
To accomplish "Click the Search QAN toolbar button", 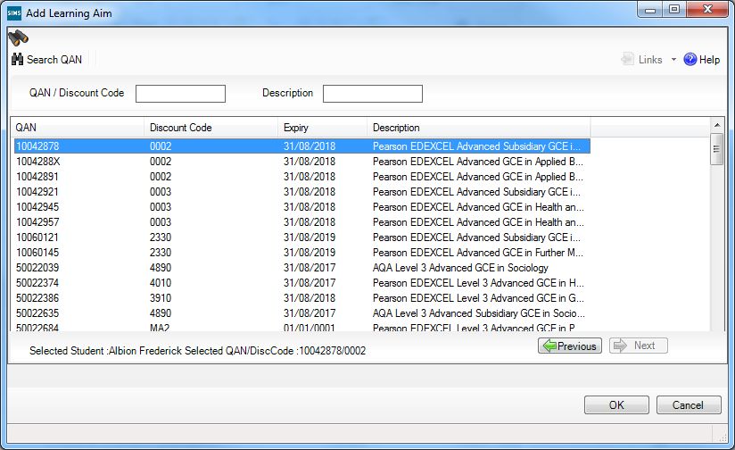I will click(47, 60).
